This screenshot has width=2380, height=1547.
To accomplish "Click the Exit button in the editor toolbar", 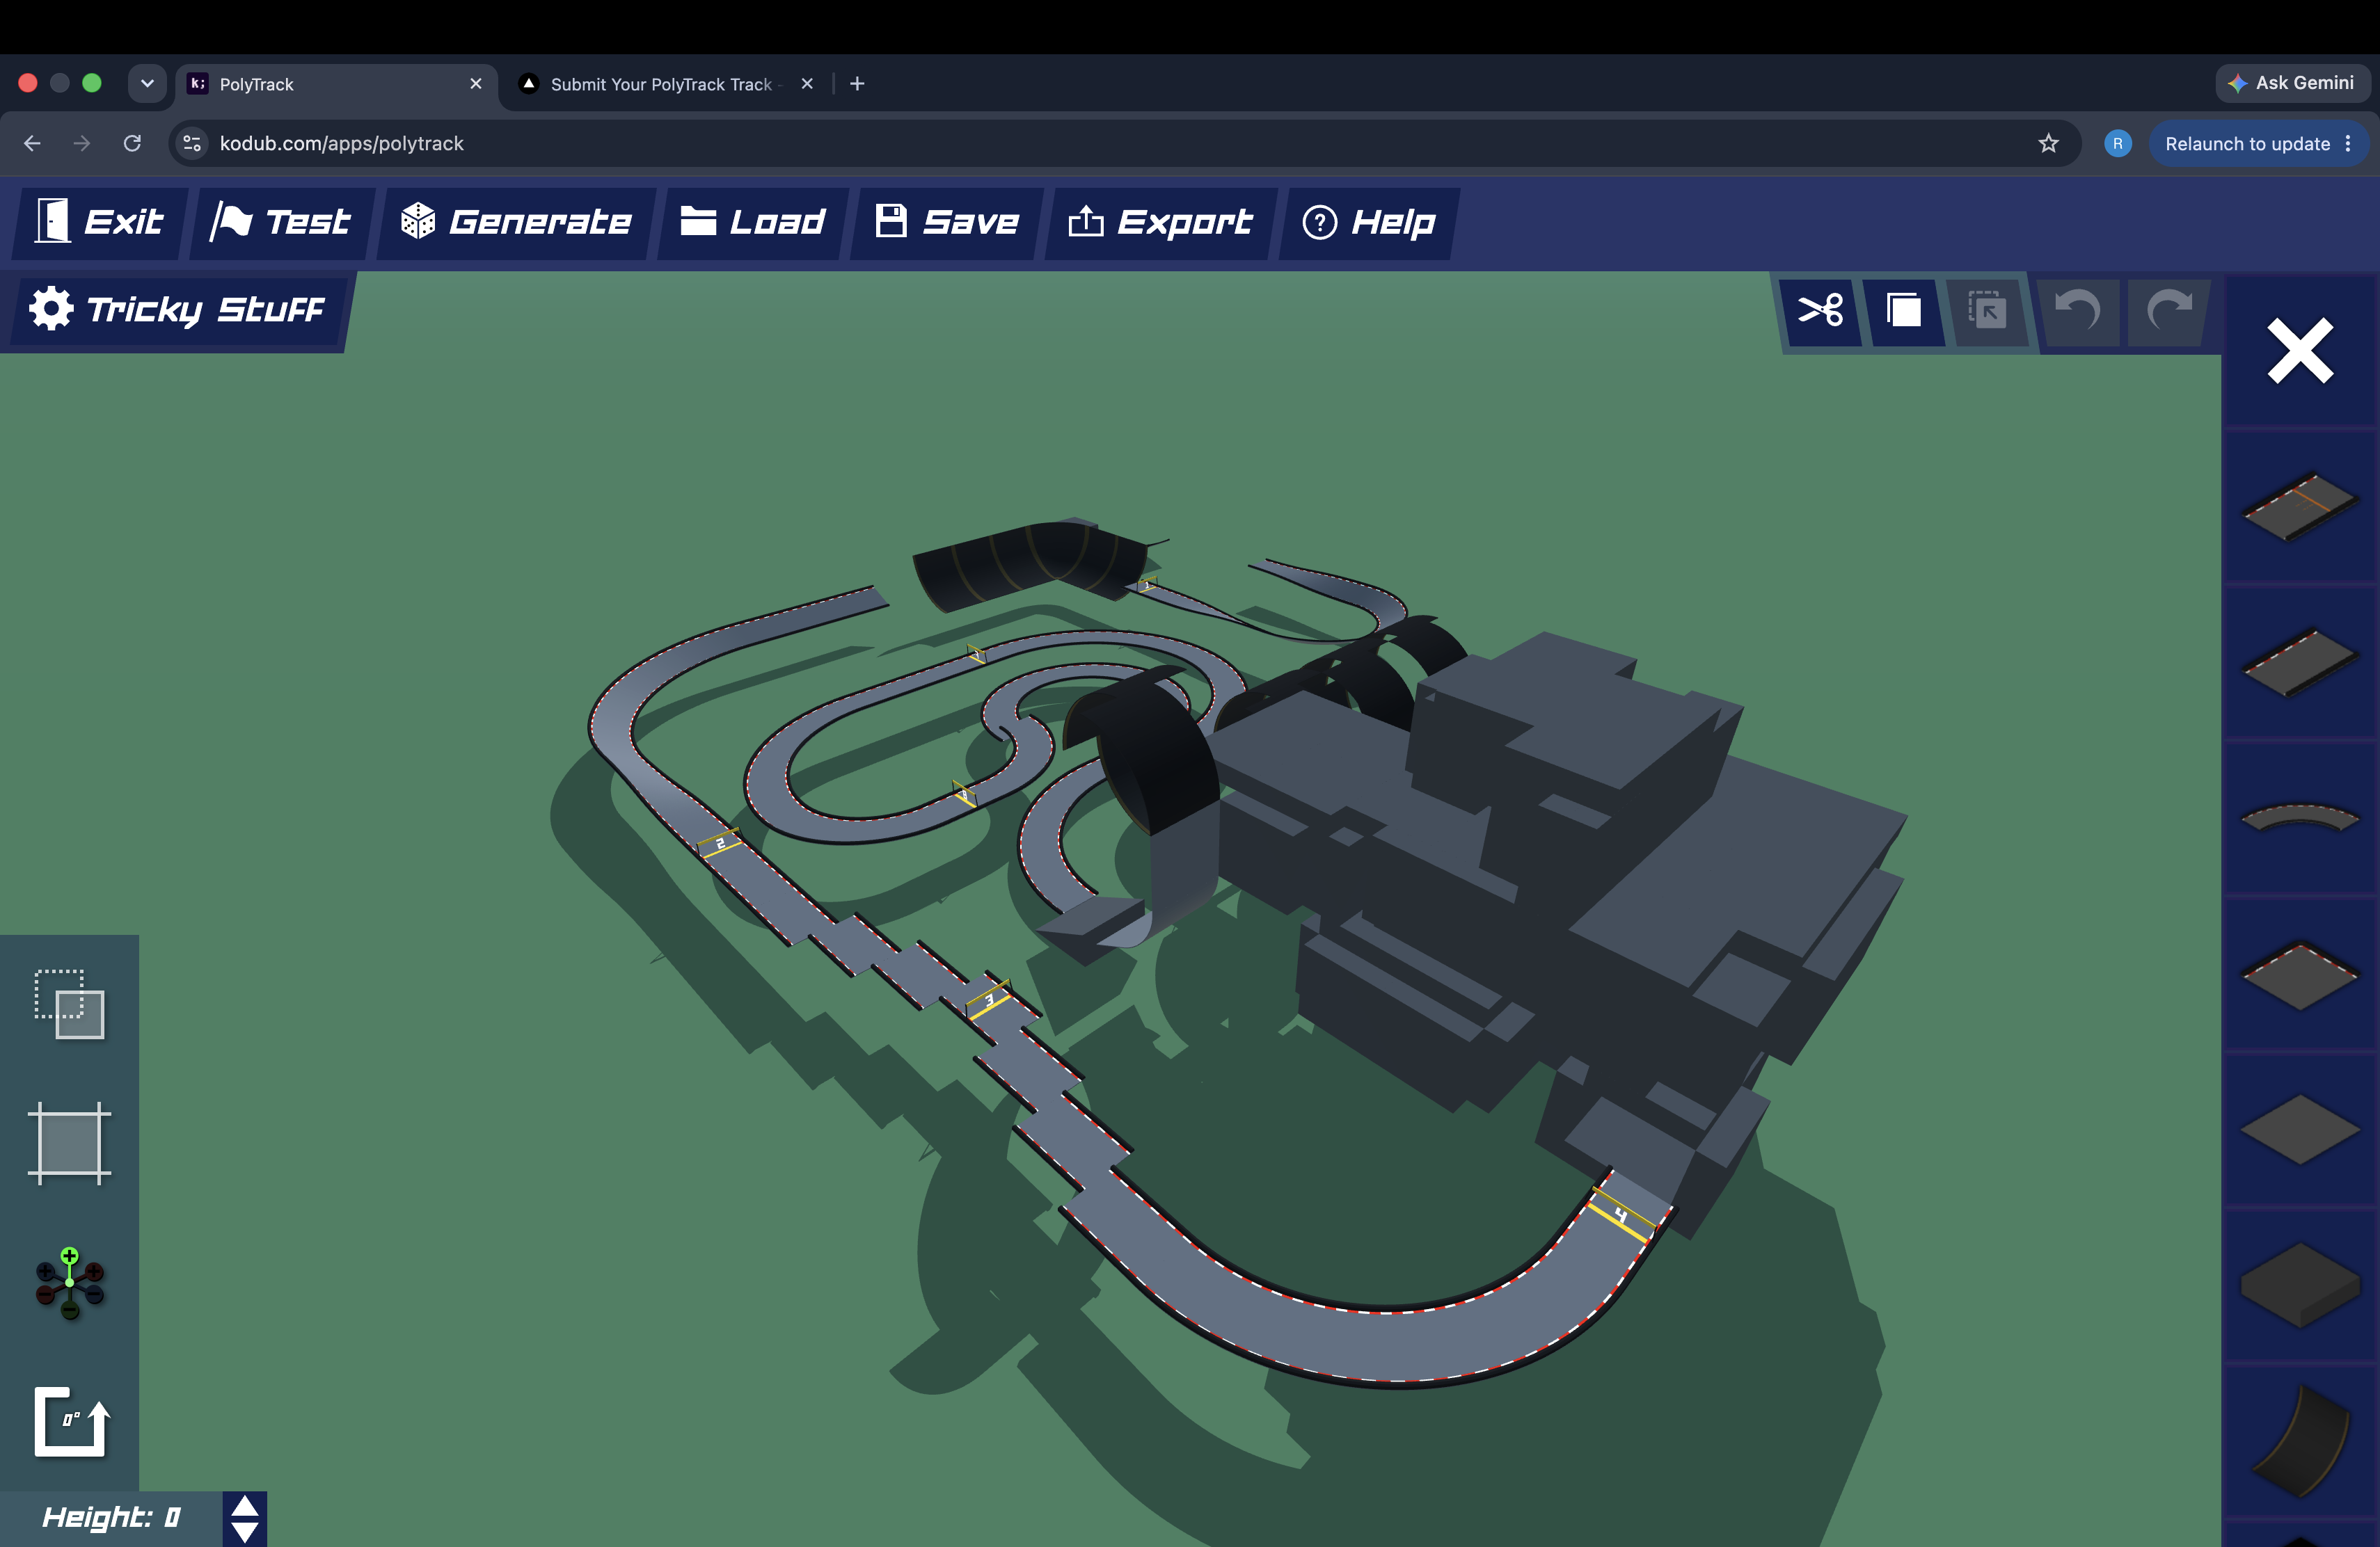I will point(100,222).
